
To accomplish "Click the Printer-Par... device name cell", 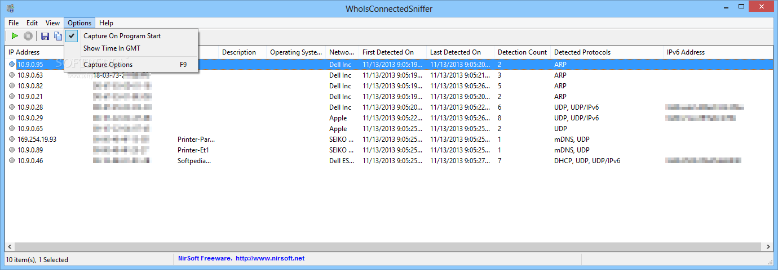I will (196, 139).
